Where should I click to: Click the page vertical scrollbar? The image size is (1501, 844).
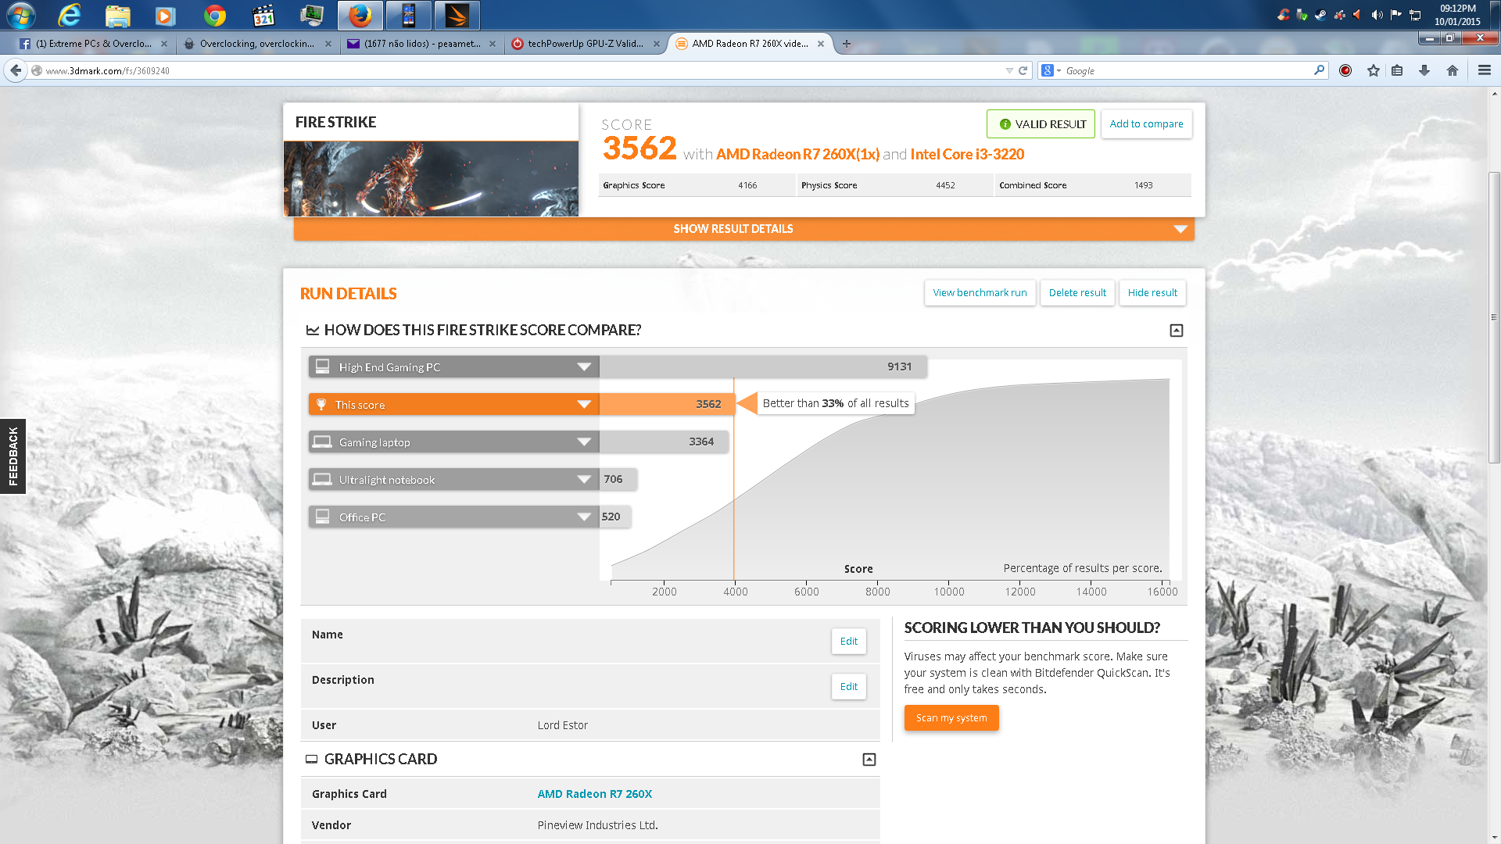coord(1494,316)
